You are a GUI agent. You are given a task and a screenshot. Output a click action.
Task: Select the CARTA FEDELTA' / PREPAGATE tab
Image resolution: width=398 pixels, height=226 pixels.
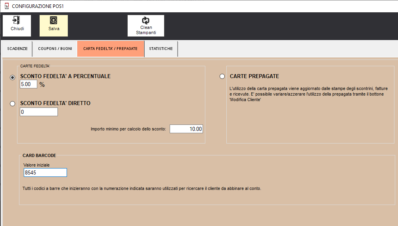[x=111, y=48]
